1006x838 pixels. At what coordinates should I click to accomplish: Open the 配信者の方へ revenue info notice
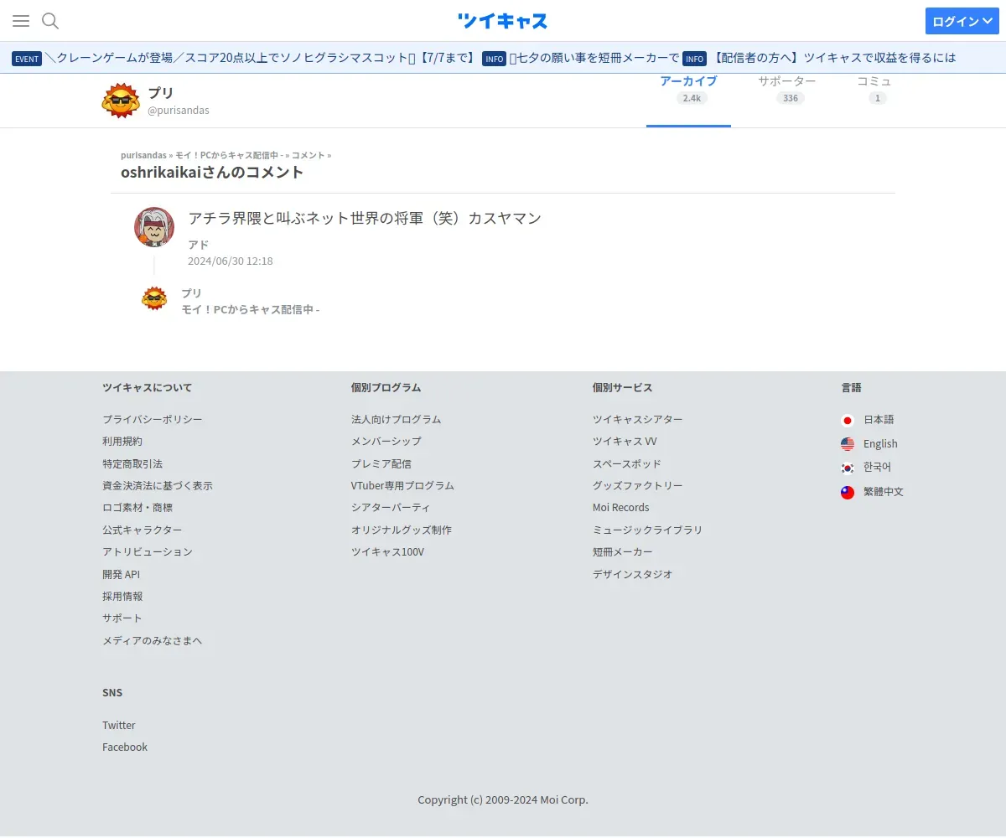pos(835,58)
